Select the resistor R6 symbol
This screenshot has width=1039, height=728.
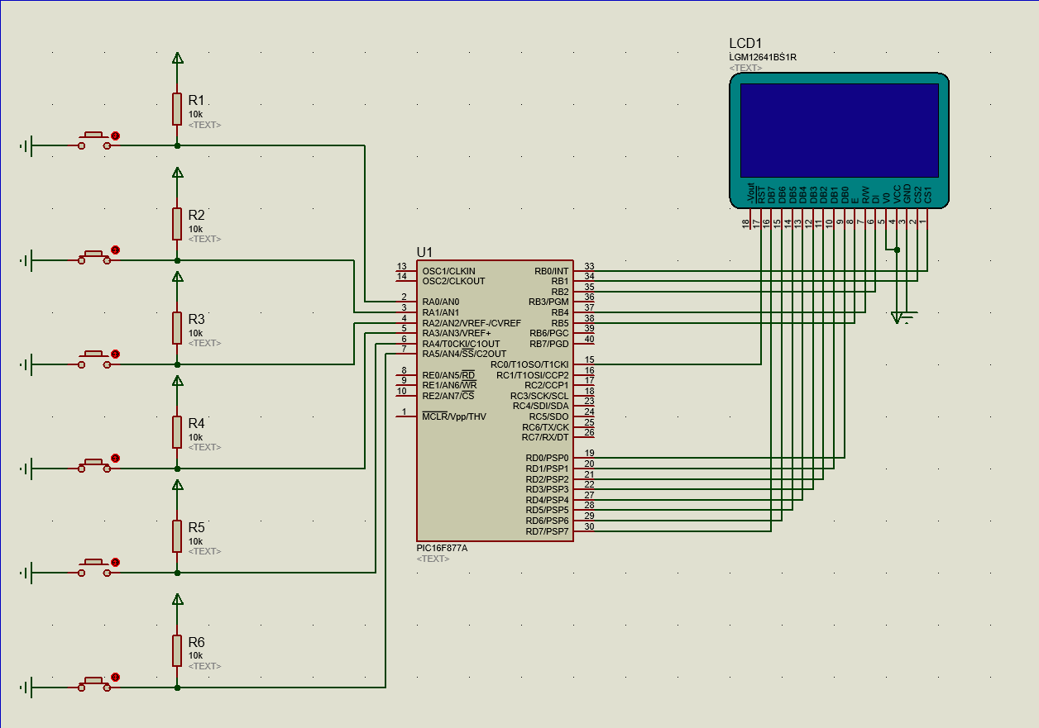pos(177,650)
